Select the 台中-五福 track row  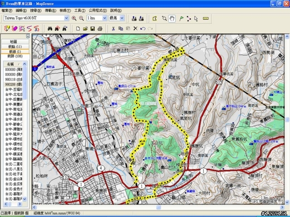coord(13,90)
